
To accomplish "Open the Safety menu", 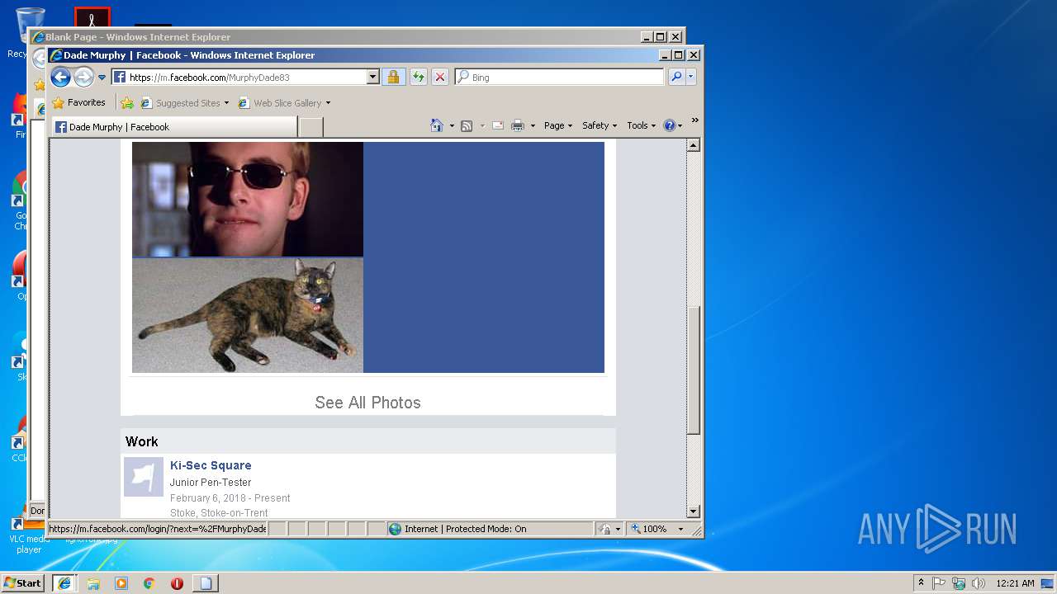I will tap(600, 125).
